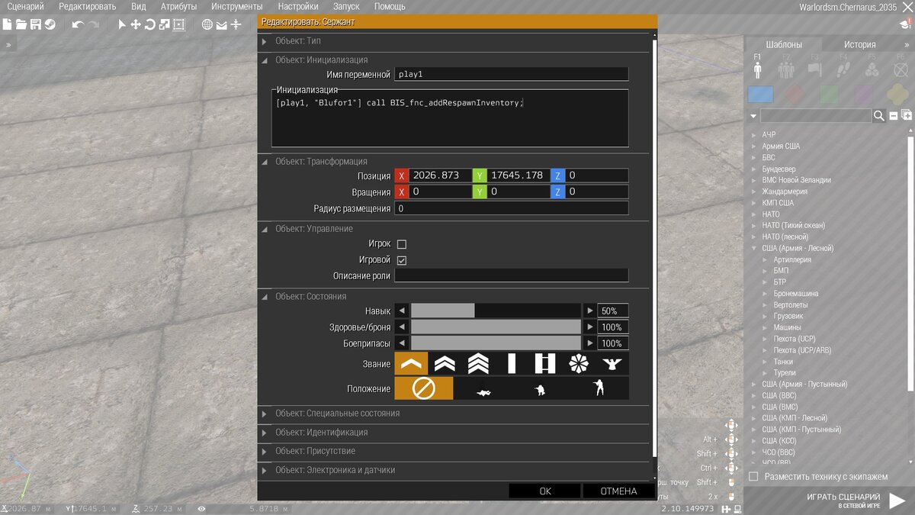Select Lieutenant rank single bar icon

[512, 364]
